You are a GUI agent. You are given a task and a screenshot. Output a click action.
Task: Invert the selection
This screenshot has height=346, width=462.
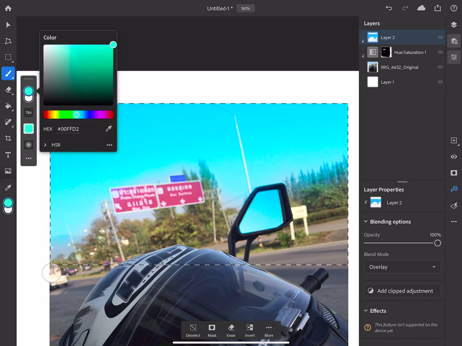(250, 330)
